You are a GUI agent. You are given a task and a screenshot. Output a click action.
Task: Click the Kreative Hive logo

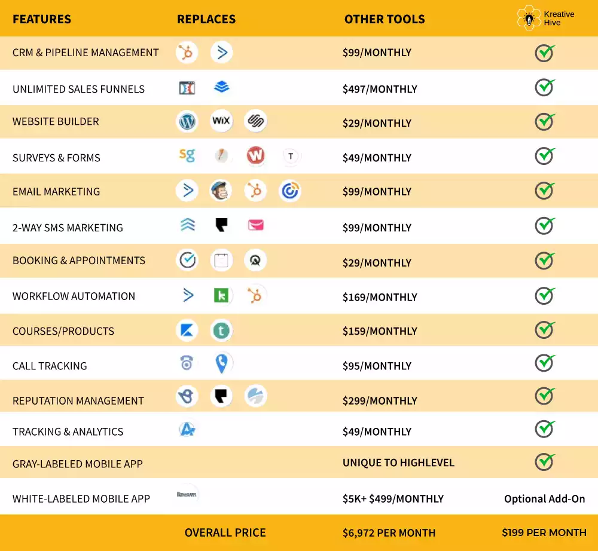point(545,18)
